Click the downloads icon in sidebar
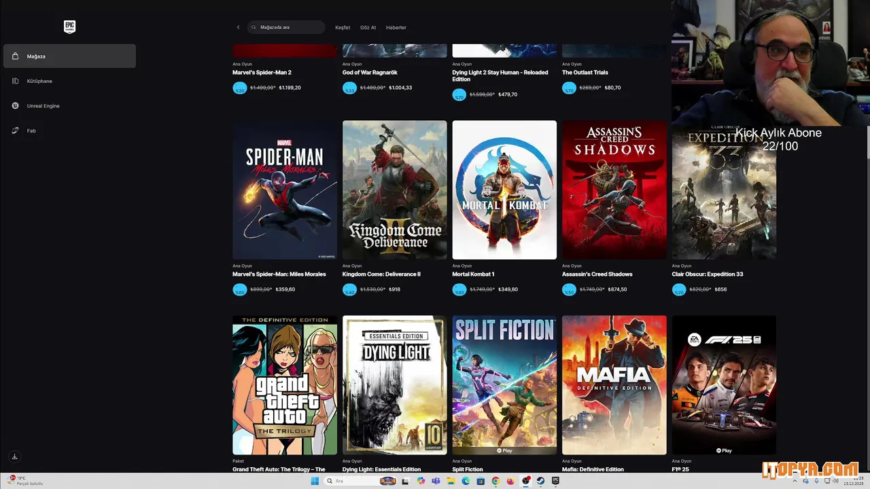This screenshot has width=870, height=489. [14, 456]
